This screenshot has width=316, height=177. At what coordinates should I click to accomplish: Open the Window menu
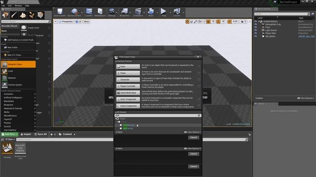coord(18,5)
